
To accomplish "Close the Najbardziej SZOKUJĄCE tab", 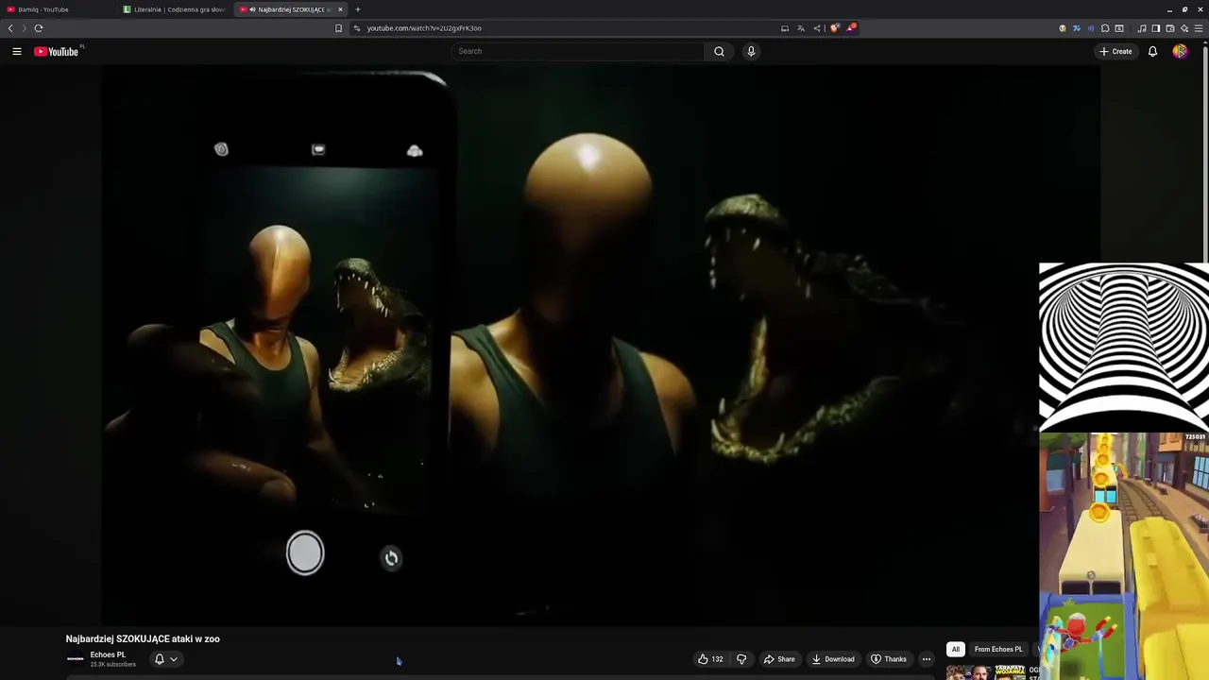I will click(340, 9).
